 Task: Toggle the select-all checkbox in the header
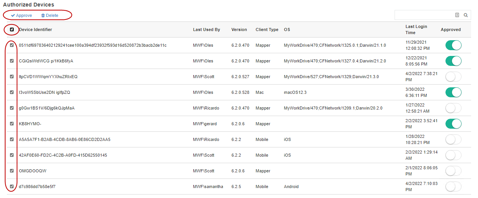(12, 29)
